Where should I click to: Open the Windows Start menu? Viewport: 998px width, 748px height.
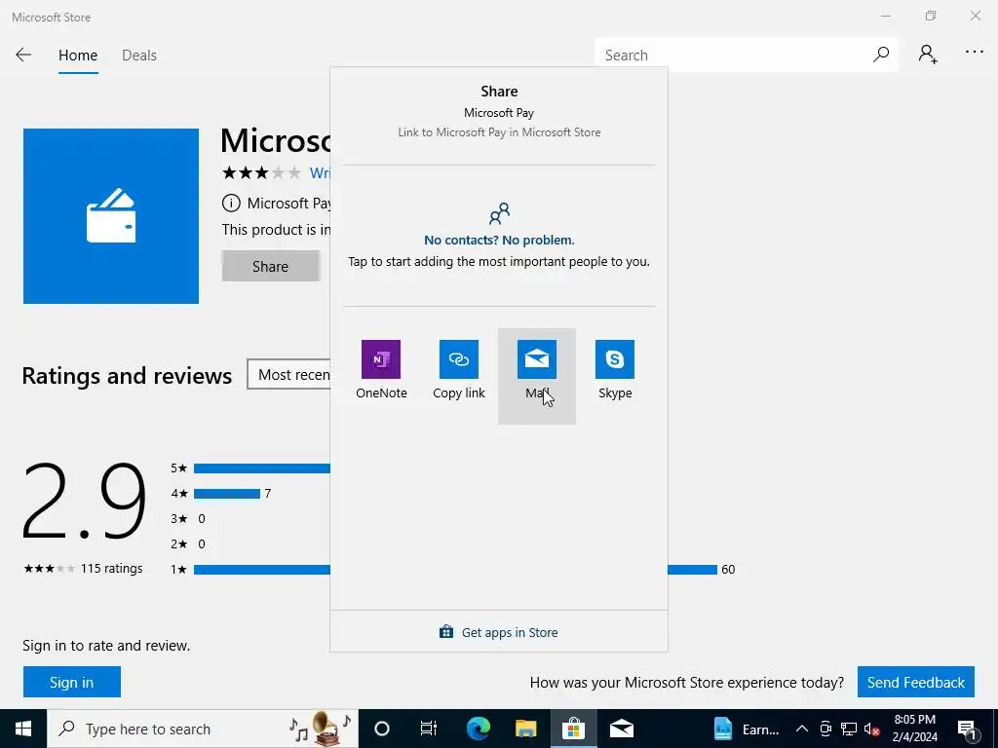coord(23,729)
